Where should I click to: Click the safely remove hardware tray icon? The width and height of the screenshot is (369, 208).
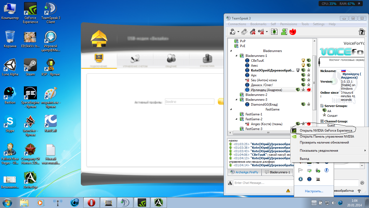point(318,170)
